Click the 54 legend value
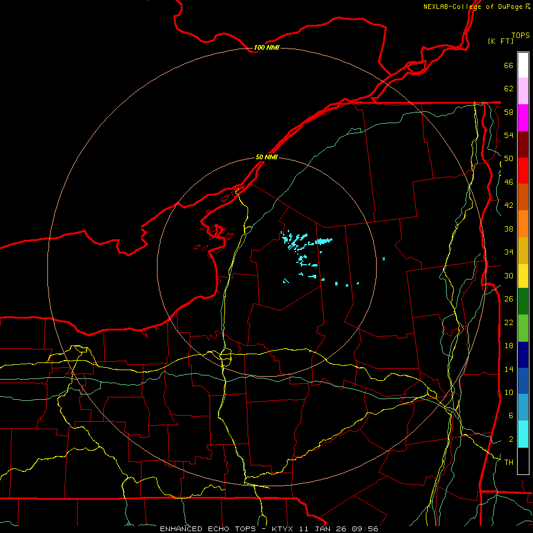Image resolution: width=533 pixels, height=533 pixels. (509, 135)
